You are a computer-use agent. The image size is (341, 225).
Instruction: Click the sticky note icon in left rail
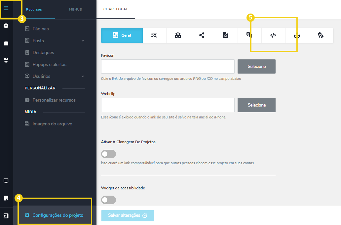pyautogui.click(x=6, y=198)
